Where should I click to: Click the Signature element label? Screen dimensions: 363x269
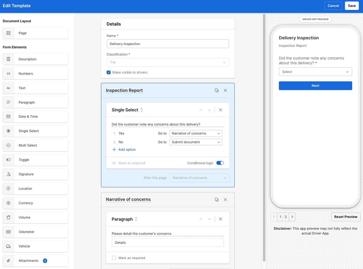(26, 174)
